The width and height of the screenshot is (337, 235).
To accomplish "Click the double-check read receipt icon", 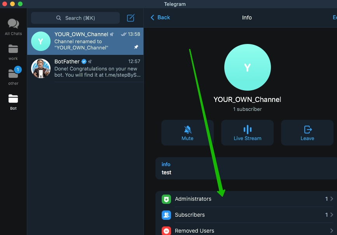I will (124, 34).
